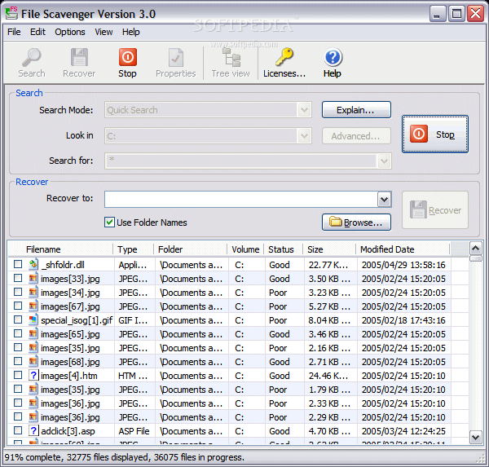Open the Search Mode dropdown arrow
This screenshot has height=467, width=489.
304,110
